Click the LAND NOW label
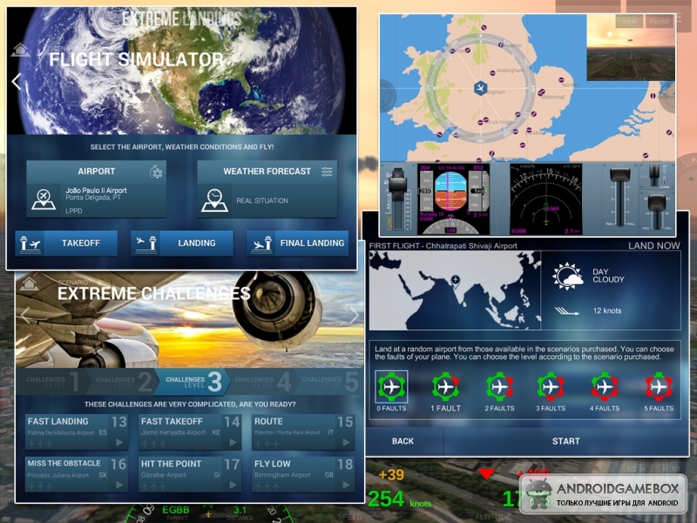Screen dimensions: 697x523 [654, 246]
